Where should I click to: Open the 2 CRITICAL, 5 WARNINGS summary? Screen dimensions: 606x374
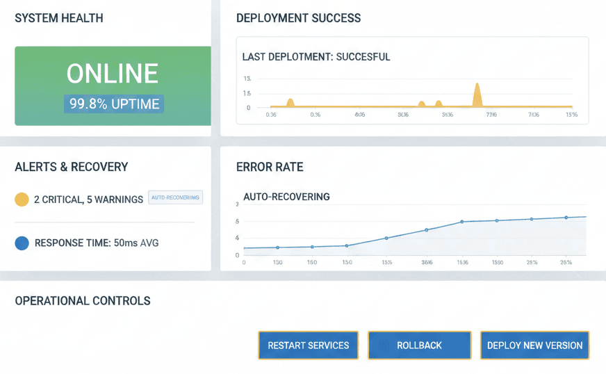pyautogui.click(x=89, y=200)
